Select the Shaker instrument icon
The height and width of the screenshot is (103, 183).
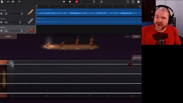coord(31,21)
